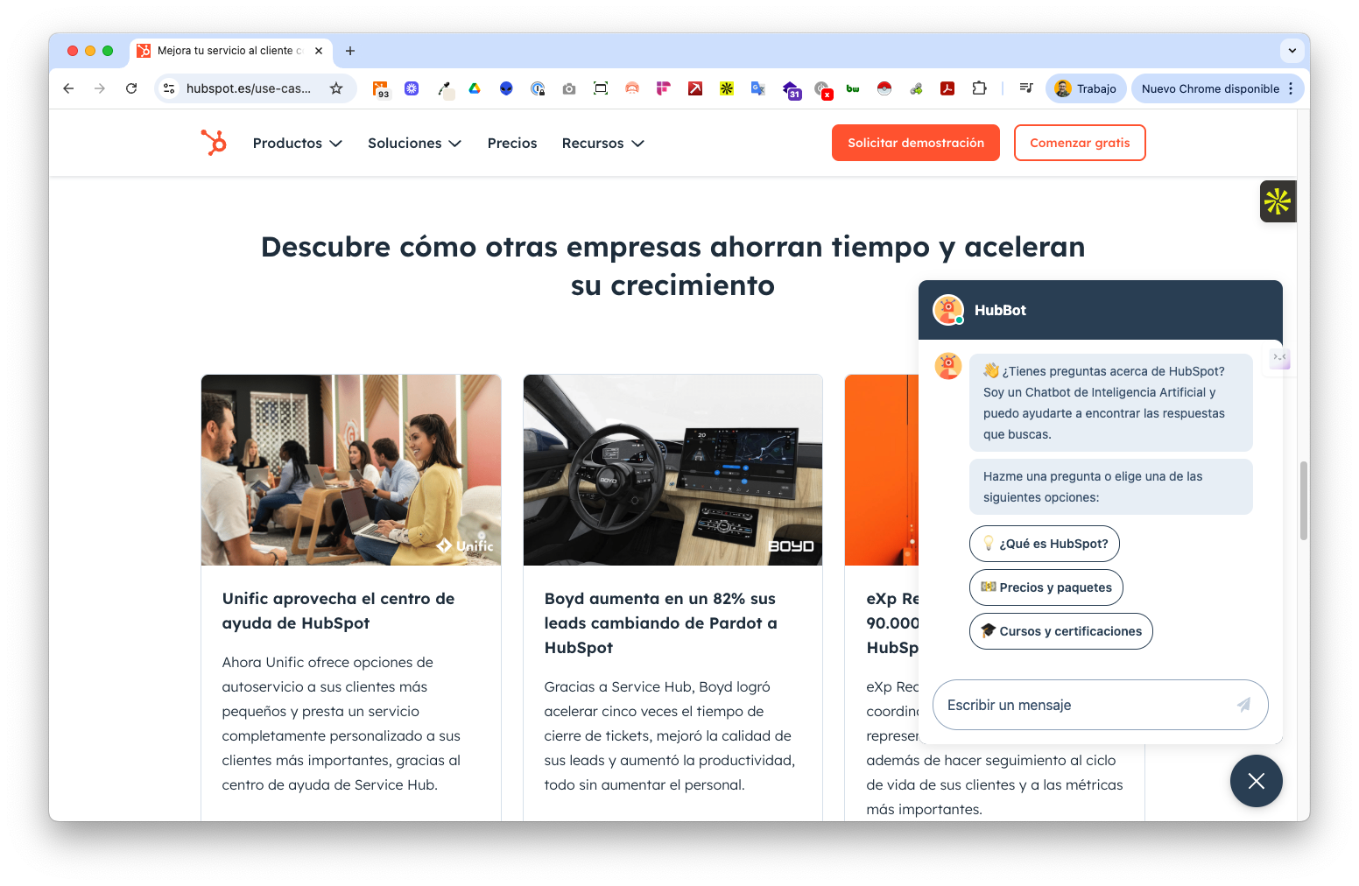Open the Chrome extensions puzzle menu
The height and width of the screenshot is (886, 1359).
979,88
